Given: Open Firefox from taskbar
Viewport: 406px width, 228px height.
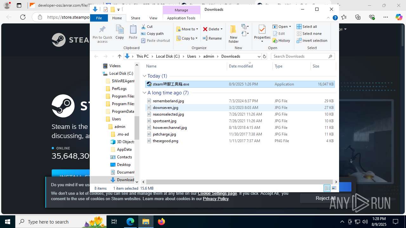Looking at the screenshot, I should tap(161, 222).
